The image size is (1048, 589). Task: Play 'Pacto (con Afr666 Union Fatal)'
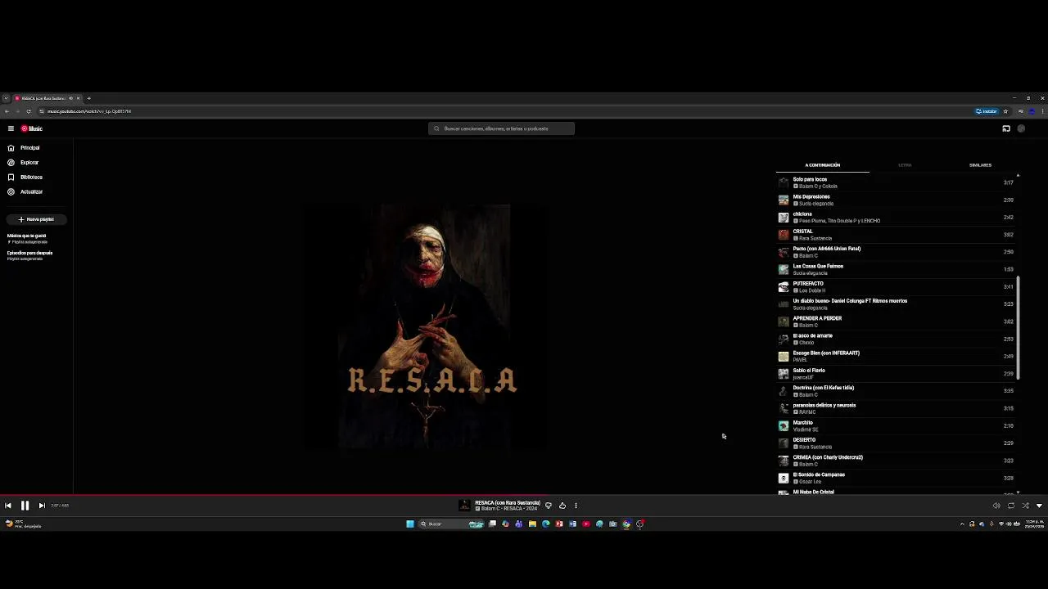coord(897,252)
